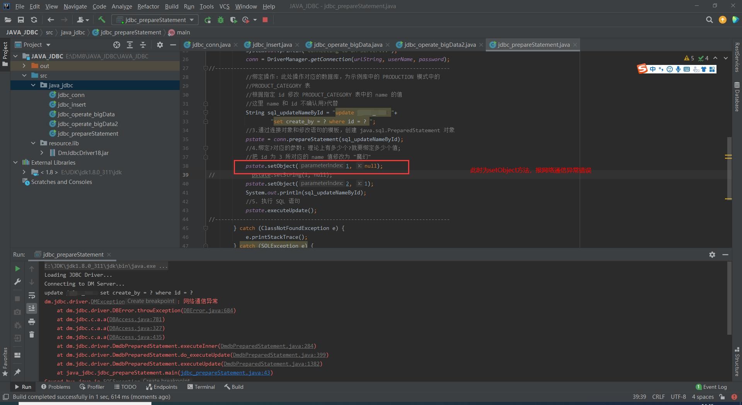
Task: Open Project panel gear options
Action: click(160, 45)
